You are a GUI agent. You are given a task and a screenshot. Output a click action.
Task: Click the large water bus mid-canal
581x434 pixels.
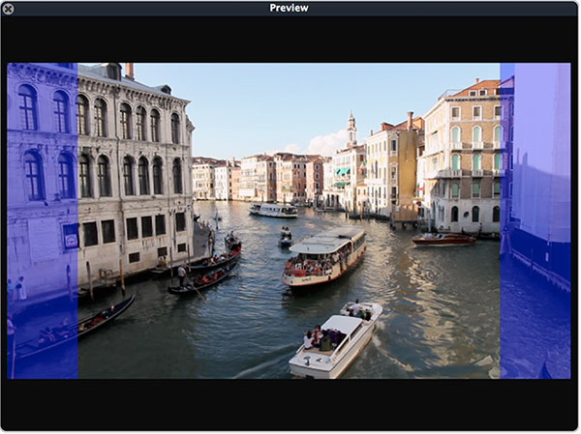324,256
